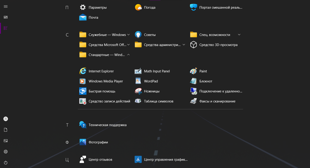310x168 pixels.
Task: Launch the Фотографии app icon
Action: point(83,142)
